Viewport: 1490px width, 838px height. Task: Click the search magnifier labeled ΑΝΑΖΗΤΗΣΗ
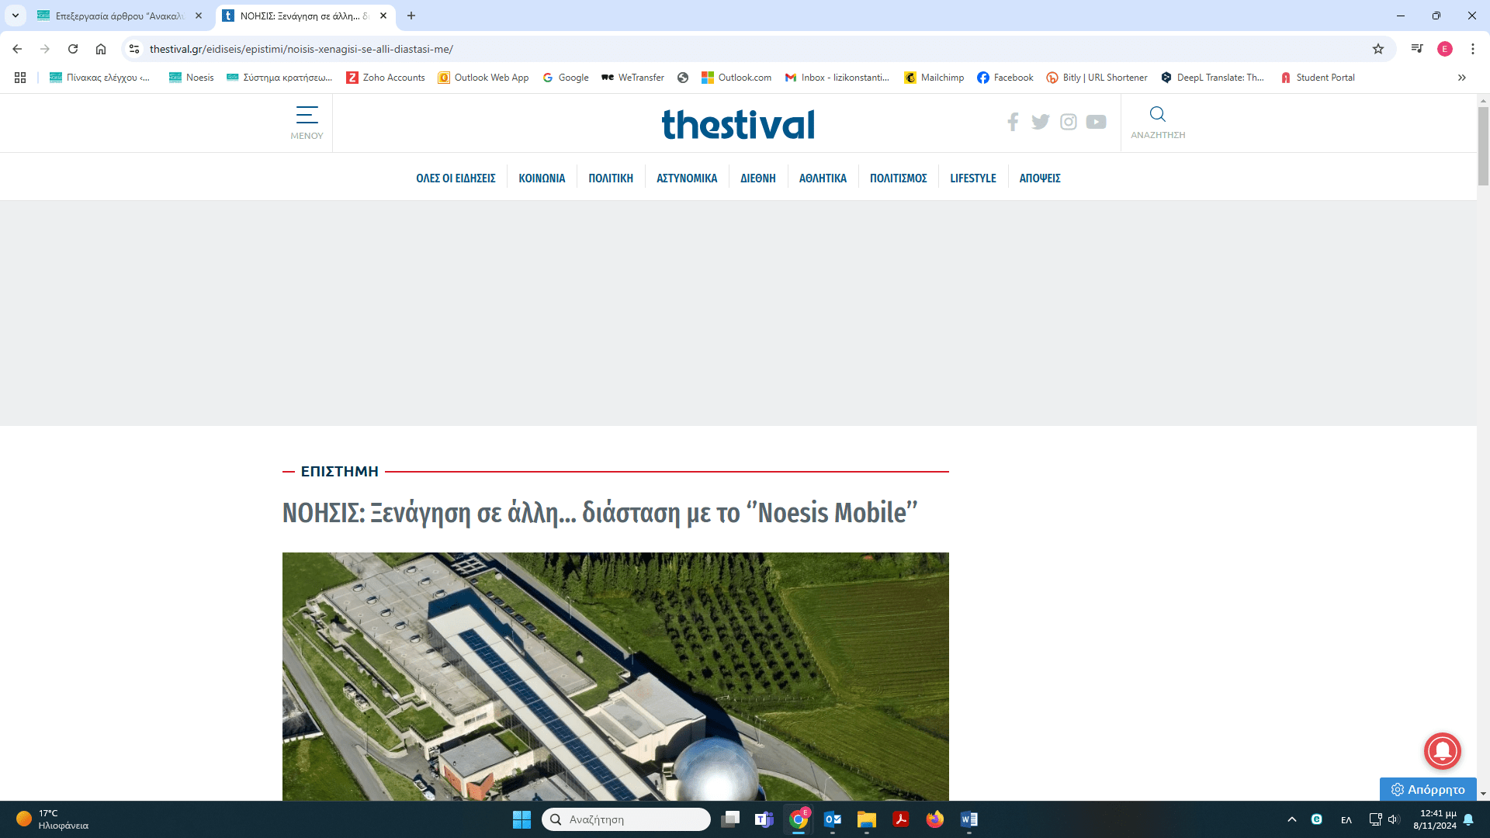tap(1157, 122)
